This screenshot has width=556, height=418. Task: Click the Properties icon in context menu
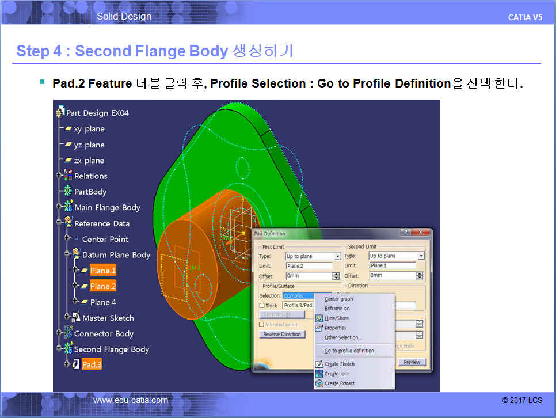click(x=319, y=328)
